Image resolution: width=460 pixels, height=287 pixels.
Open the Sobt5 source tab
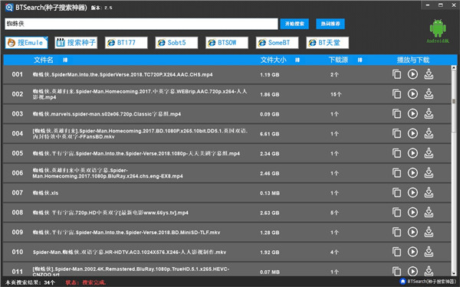point(176,42)
